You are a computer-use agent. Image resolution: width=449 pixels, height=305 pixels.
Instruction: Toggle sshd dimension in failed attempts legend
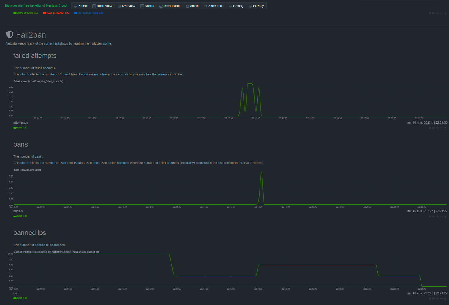[19, 127]
